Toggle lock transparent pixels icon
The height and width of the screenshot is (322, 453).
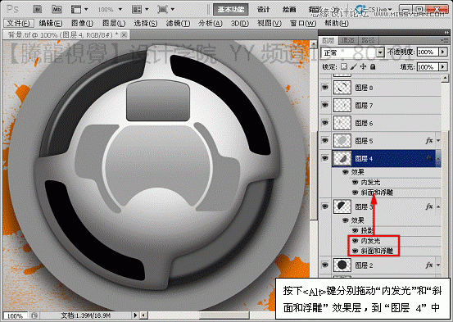click(x=344, y=66)
